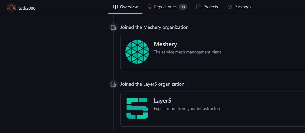Click organization icon beside Joined the Layer5
The image size is (305, 133).
(113, 84)
